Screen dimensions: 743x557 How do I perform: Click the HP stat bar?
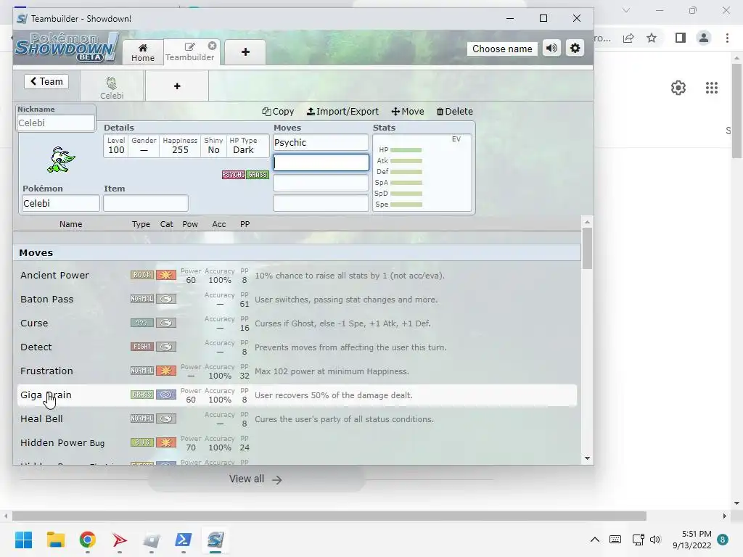tap(406, 150)
